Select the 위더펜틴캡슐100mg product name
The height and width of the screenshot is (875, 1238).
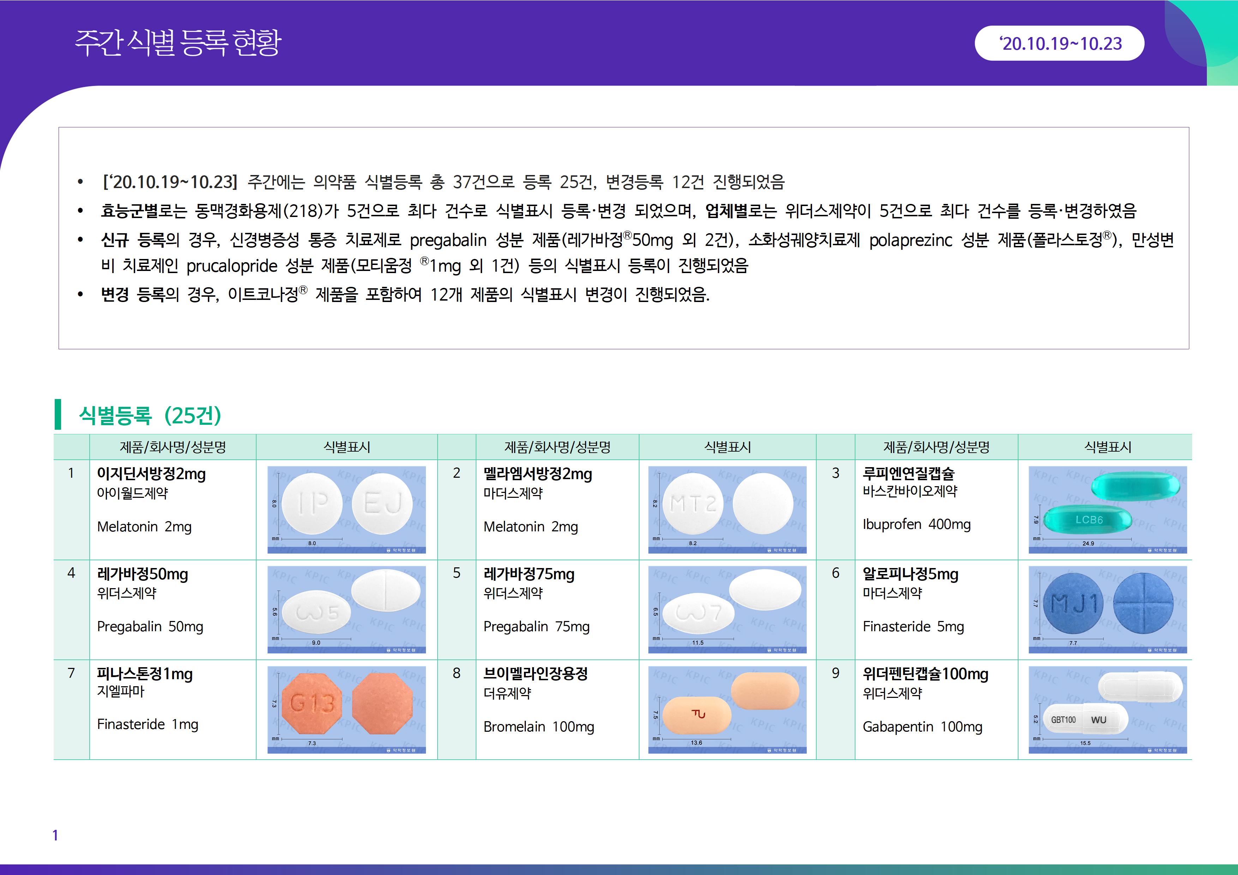coord(925,674)
